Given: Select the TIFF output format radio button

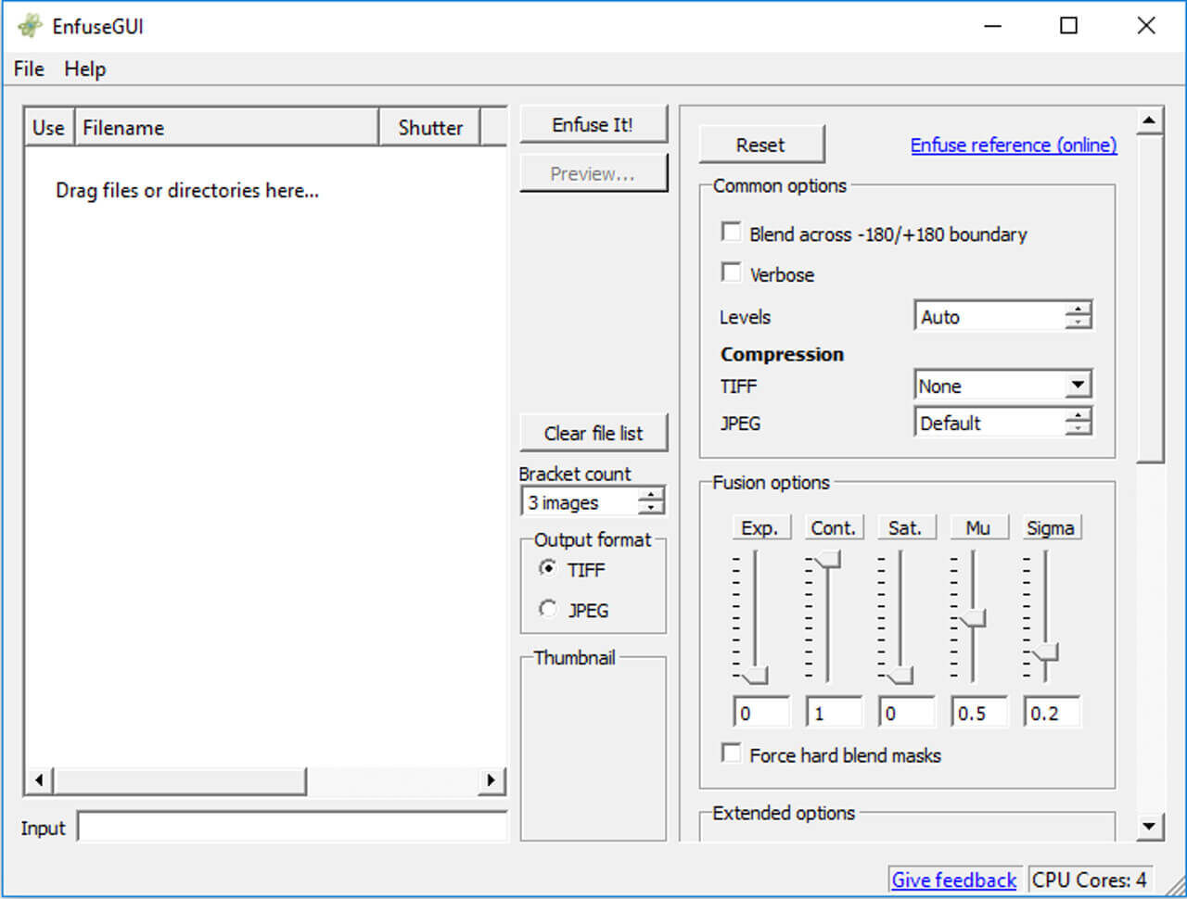Looking at the screenshot, I should click(548, 568).
